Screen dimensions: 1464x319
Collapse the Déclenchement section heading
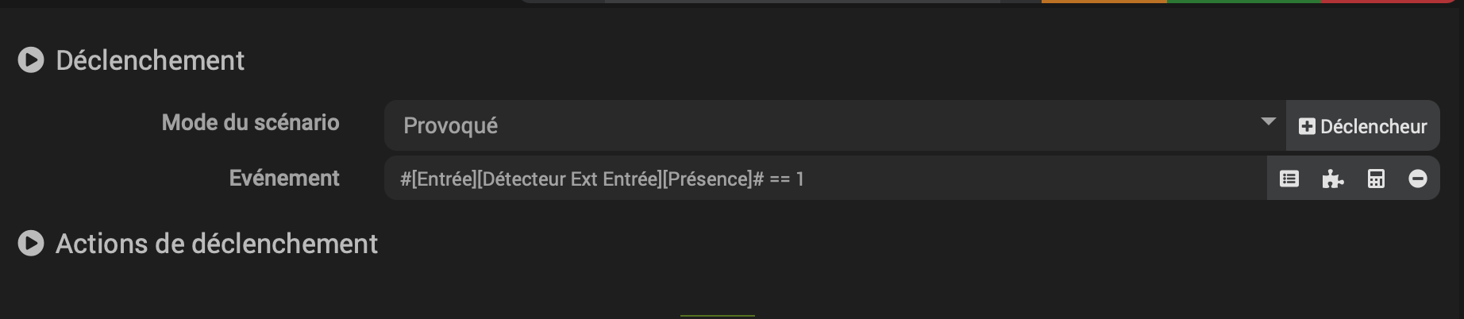pos(150,60)
